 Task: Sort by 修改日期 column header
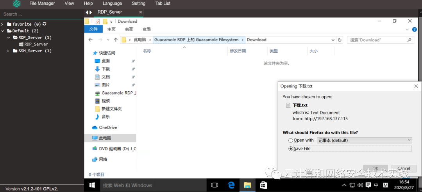[238, 51]
